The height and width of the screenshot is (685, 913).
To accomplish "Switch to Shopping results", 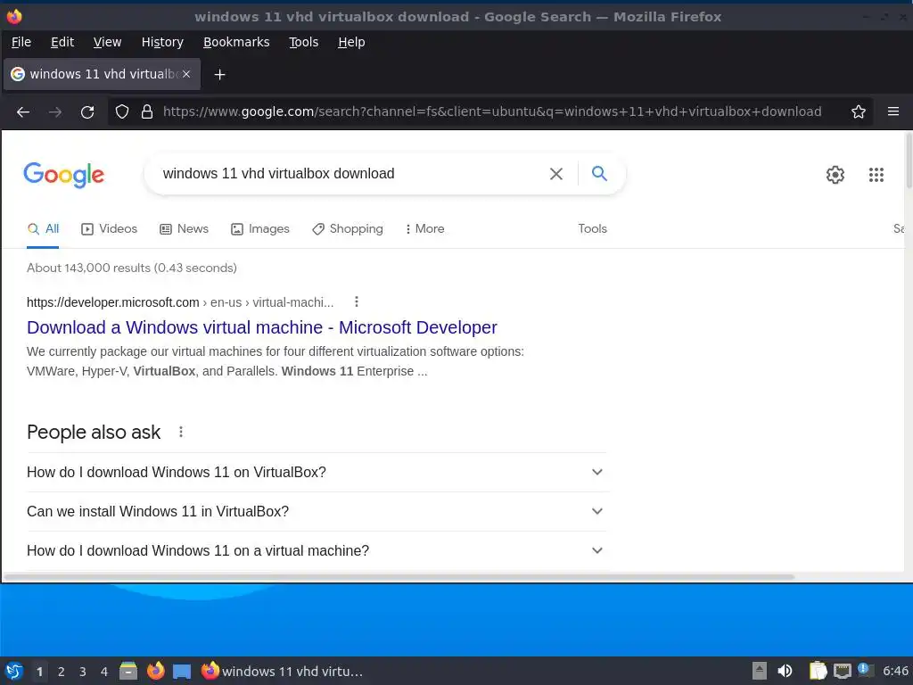I will pos(347,229).
